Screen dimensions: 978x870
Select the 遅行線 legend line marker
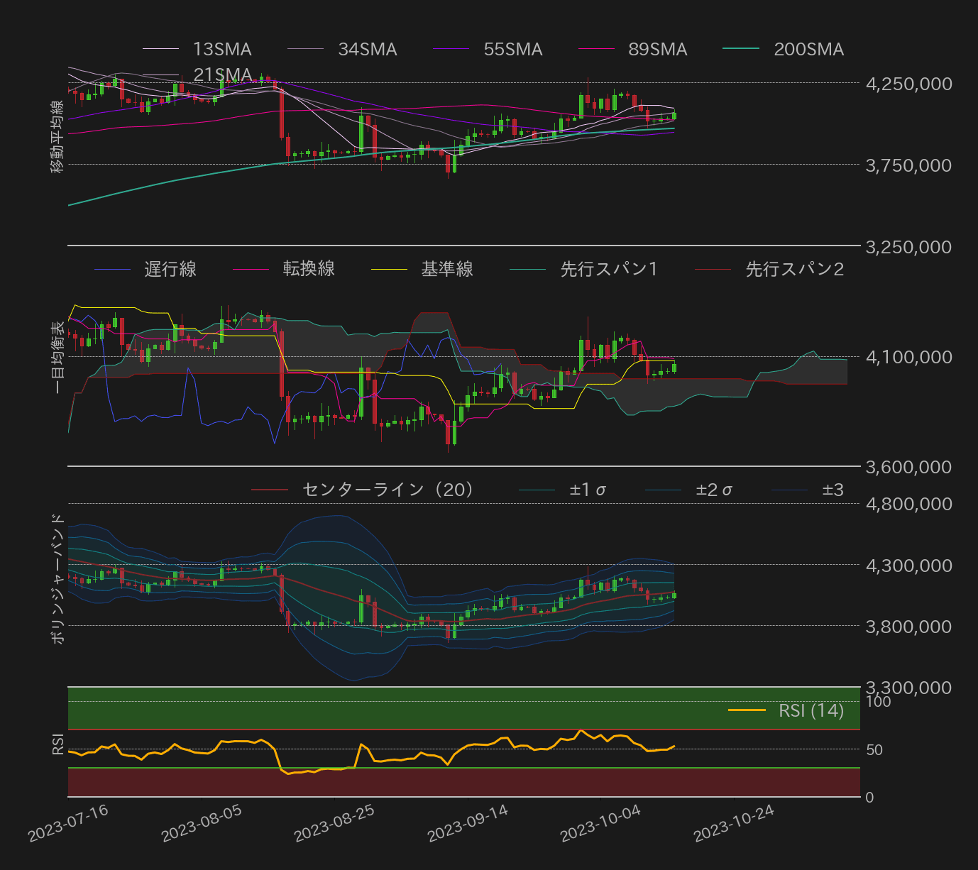click(114, 270)
